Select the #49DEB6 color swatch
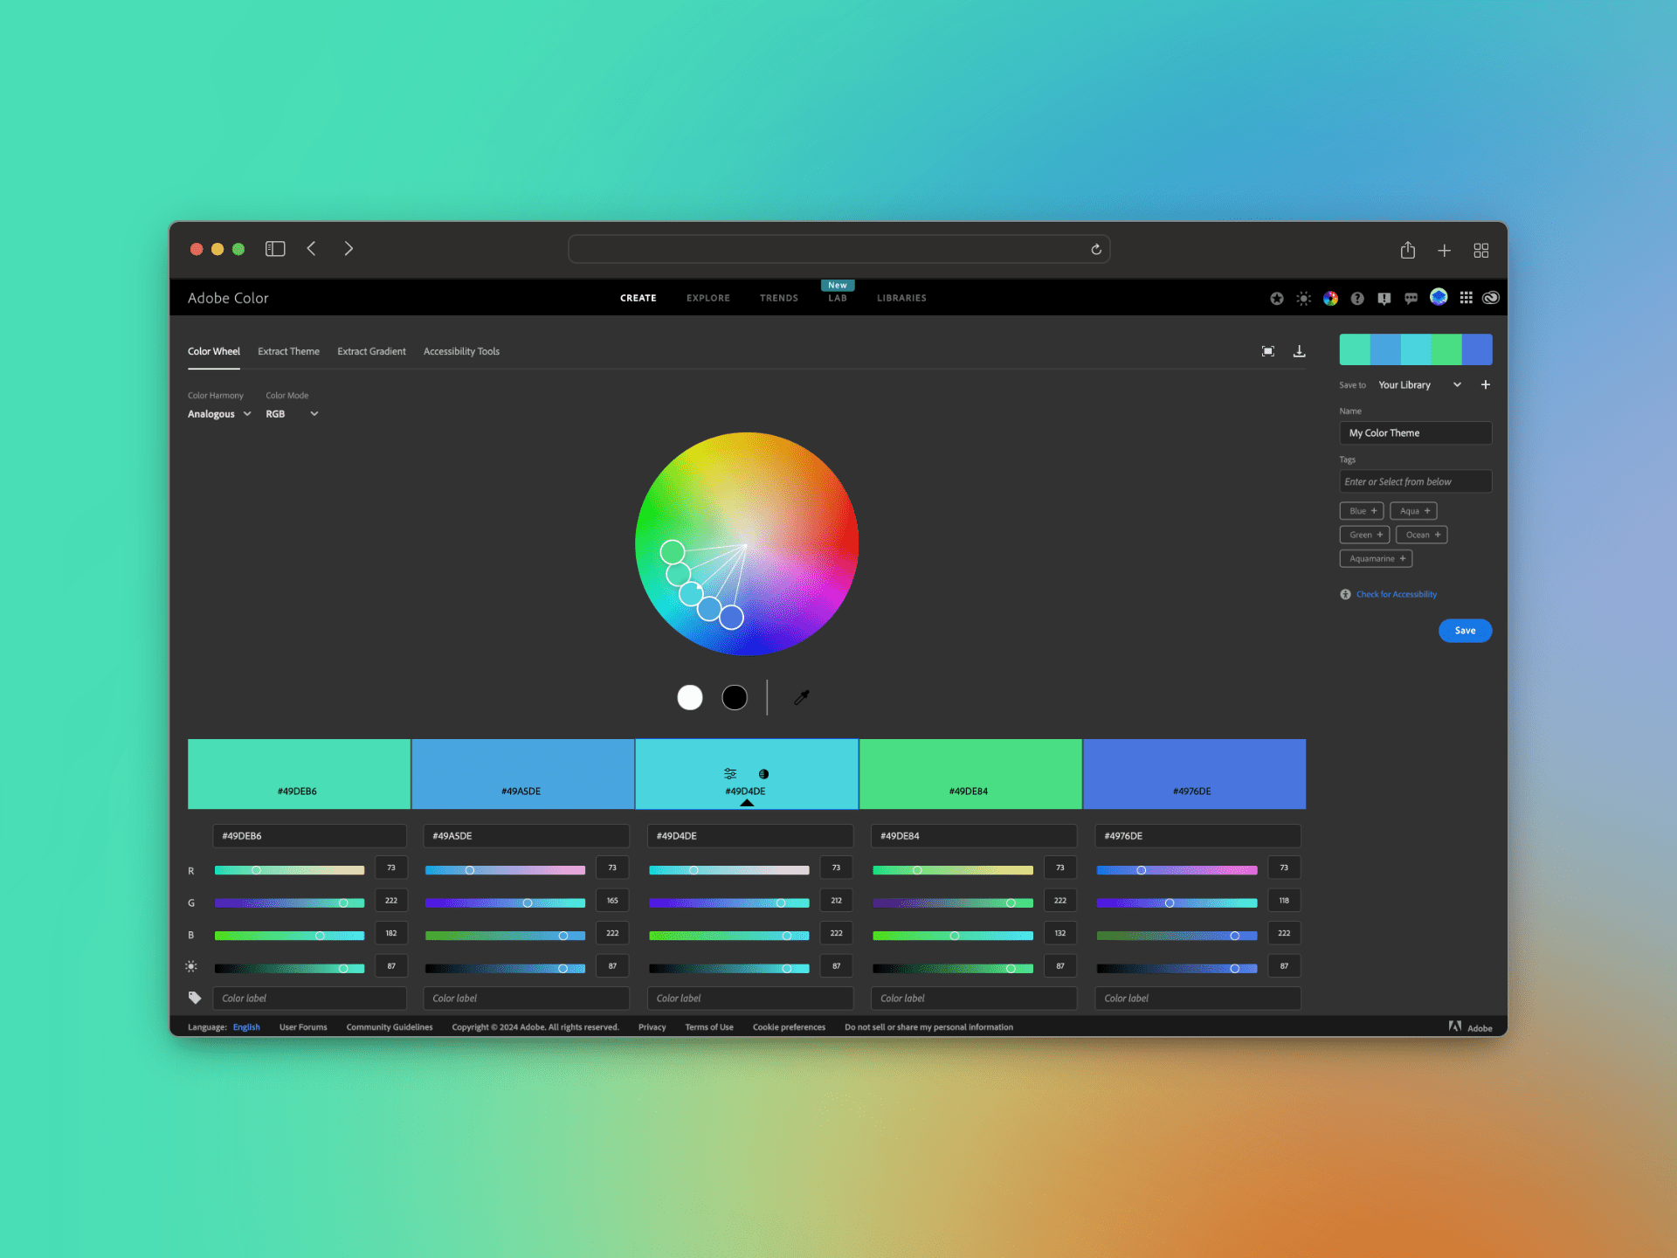The height and width of the screenshot is (1258, 1677). (x=299, y=774)
